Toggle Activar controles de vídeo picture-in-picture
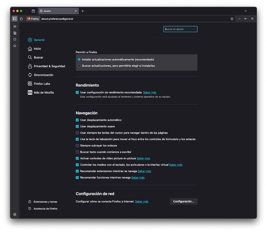 point(77,158)
